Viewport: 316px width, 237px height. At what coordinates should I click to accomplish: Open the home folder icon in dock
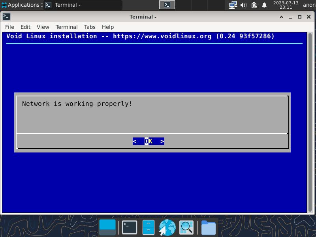point(209,228)
